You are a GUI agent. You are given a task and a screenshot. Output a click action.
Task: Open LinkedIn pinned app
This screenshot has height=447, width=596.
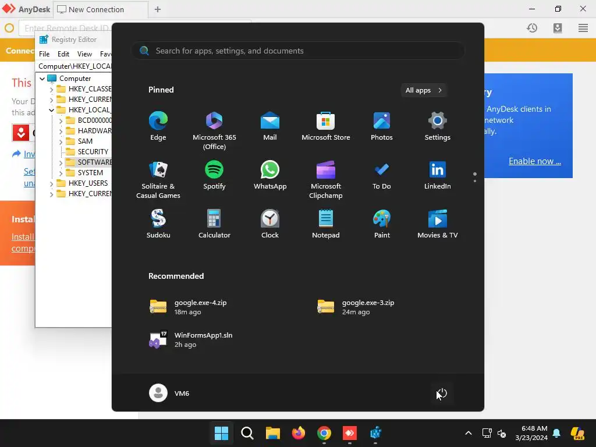[438, 175]
